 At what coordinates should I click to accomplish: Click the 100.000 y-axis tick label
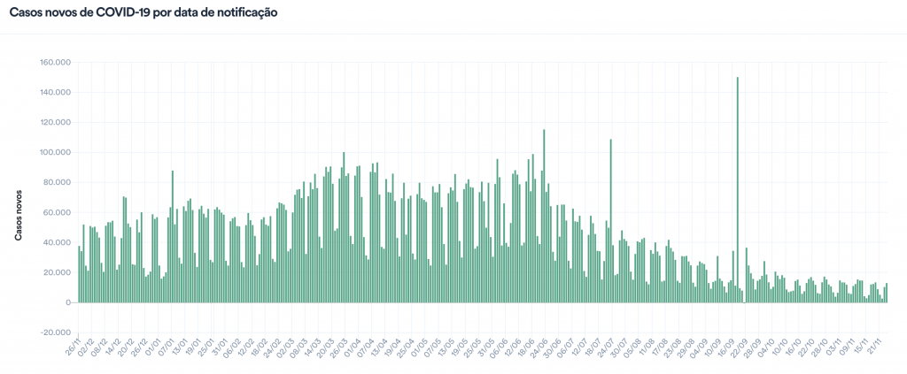pos(55,153)
